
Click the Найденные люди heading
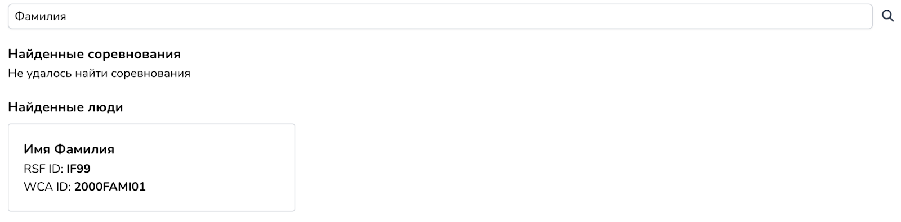pyautogui.click(x=65, y=107)
